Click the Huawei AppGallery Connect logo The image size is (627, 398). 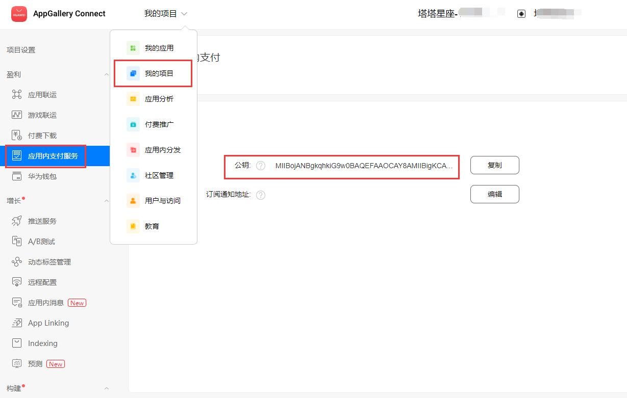19,14
